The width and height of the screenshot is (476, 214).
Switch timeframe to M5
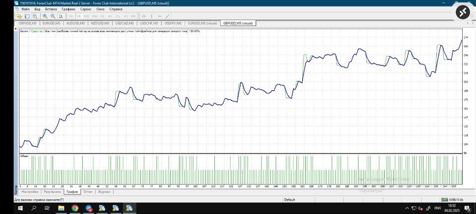click(x=79, y=16)
